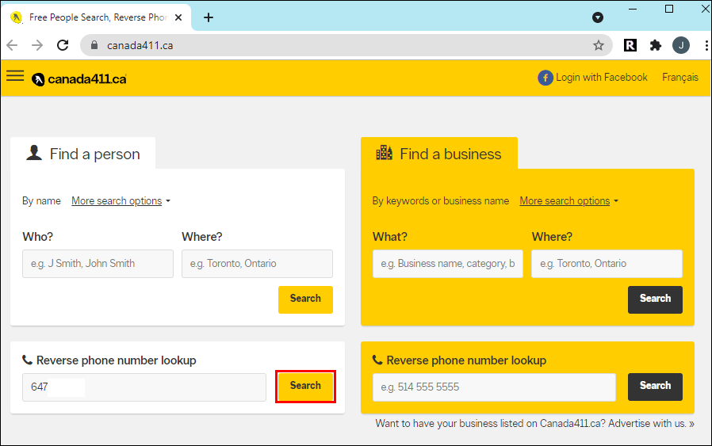This screenshot has width=712, height=446.
Task: Click the canada411.ca address bar
Action: pyautogui.click(x=346, y=45)
